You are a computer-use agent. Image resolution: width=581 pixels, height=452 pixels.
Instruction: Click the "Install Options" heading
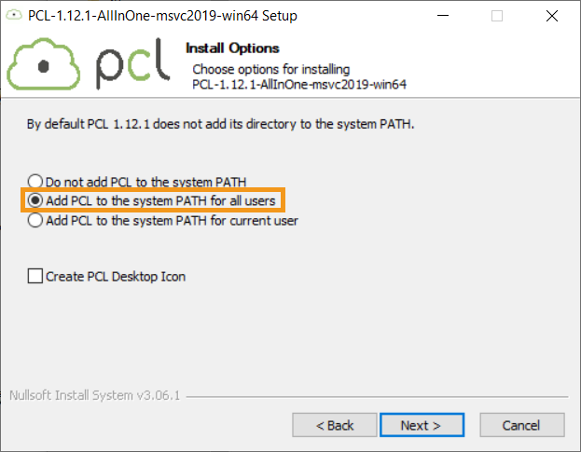pos(232,48)
